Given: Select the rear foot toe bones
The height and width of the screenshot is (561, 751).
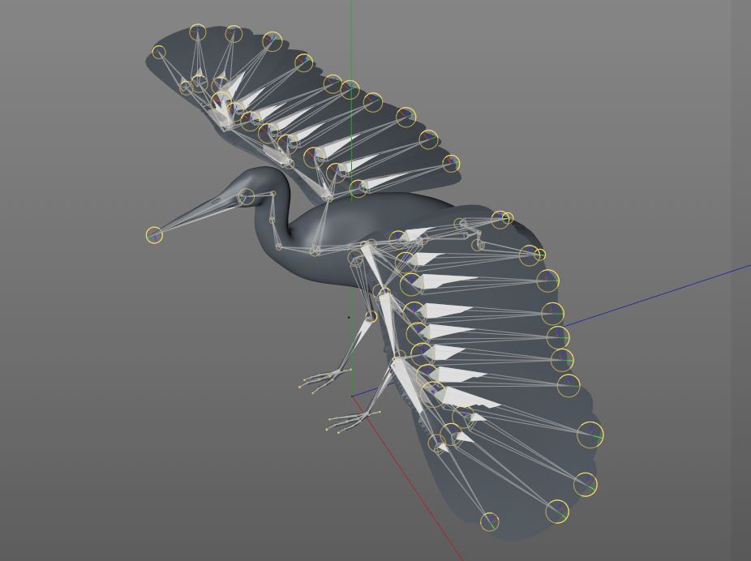Looking at the screenshot, I should pos(324,380).
